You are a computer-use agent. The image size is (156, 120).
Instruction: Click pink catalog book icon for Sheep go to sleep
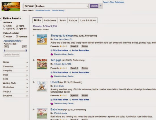point(52,54)
